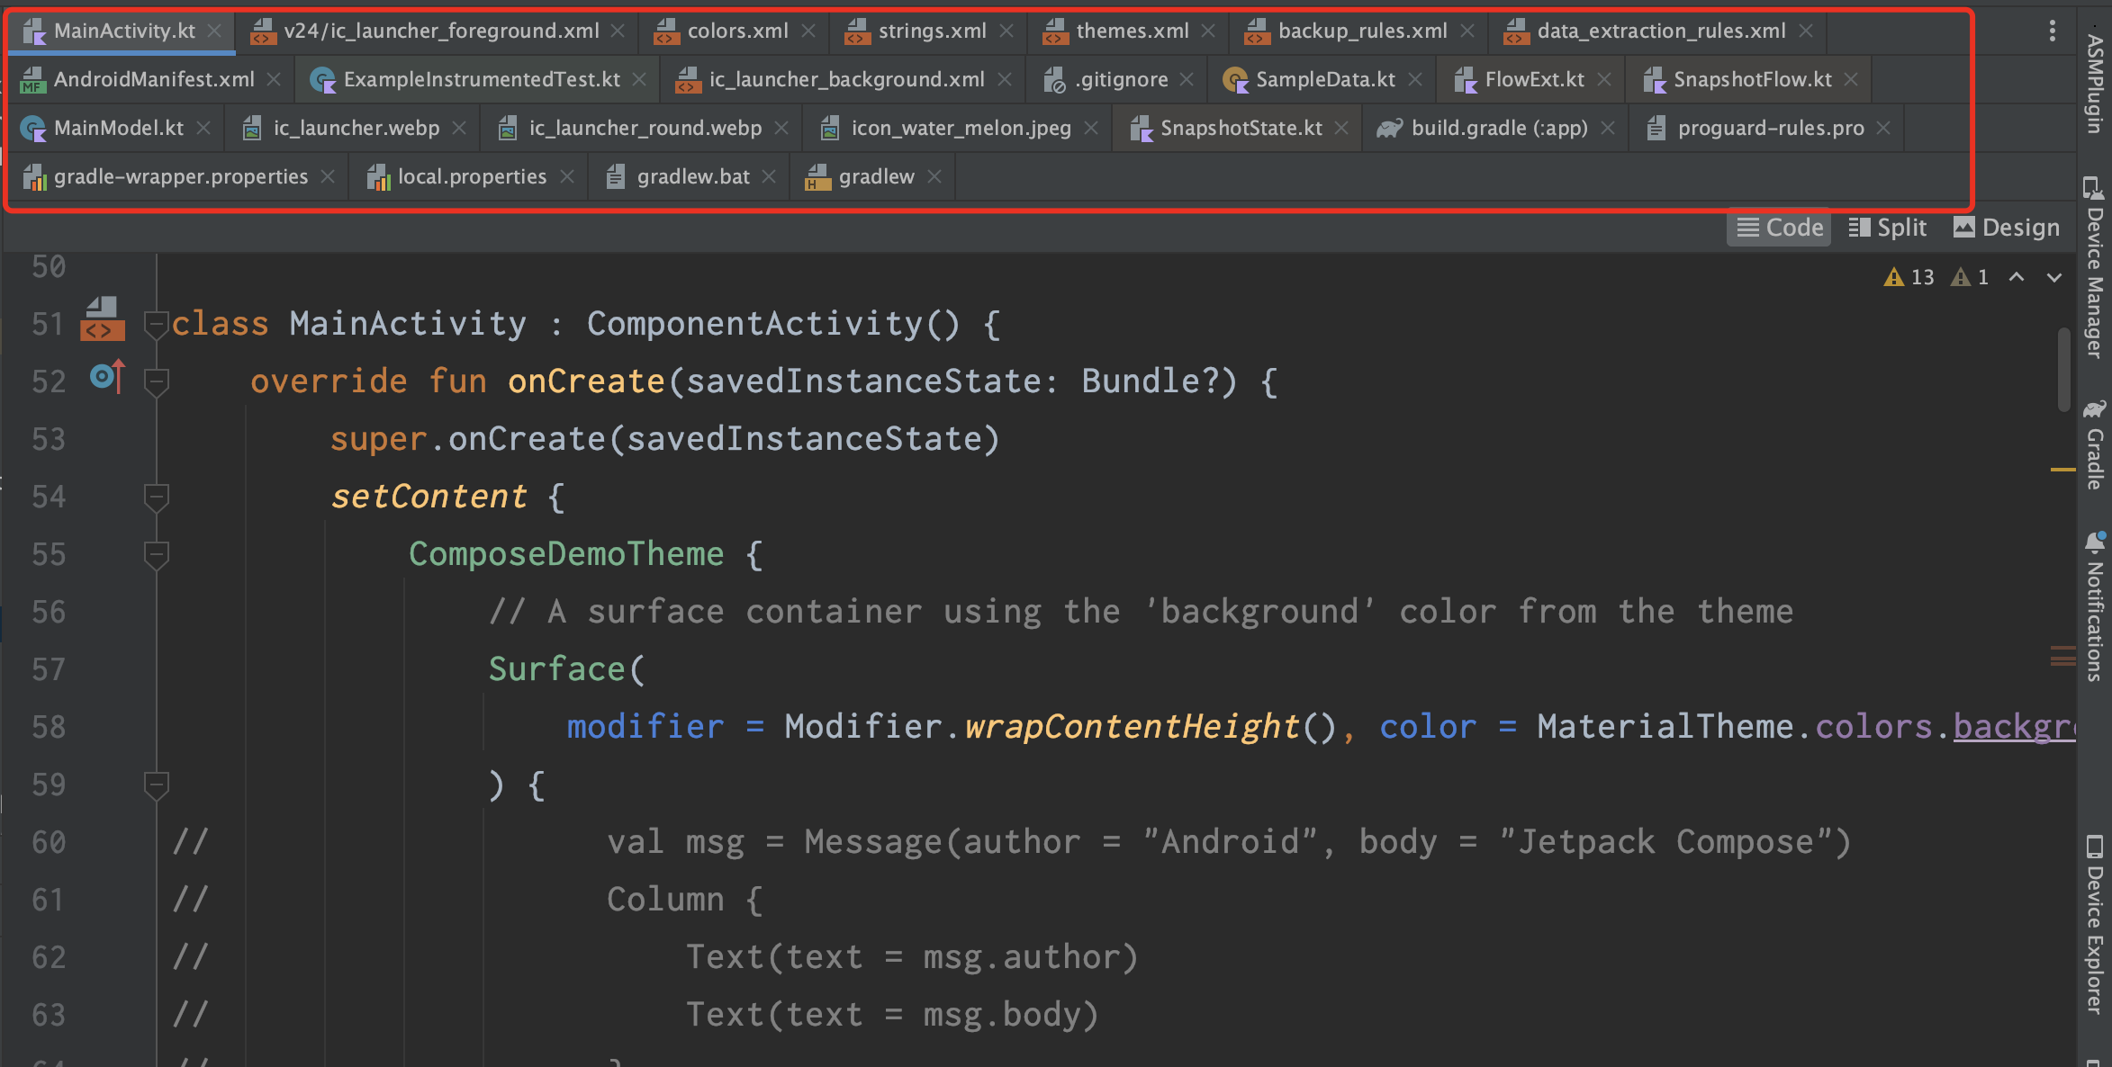Close the gradlew tab
This screenshot has height=1067, width=2112.
click(934, 176)
